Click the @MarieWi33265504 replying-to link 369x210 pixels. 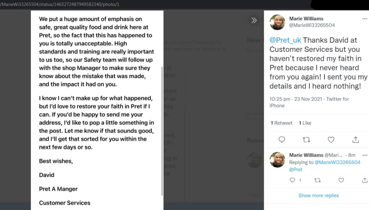337,162
